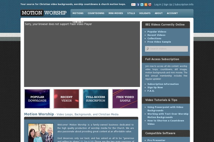Viewport: 214px width, 142px height.
Task: Open the RSS feed icon
Action: pos(146,5)
